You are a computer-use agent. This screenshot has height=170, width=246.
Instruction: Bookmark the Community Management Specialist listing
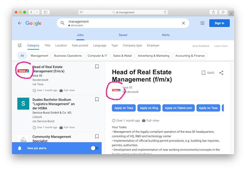pyautogui.click(x=97, y=136)
